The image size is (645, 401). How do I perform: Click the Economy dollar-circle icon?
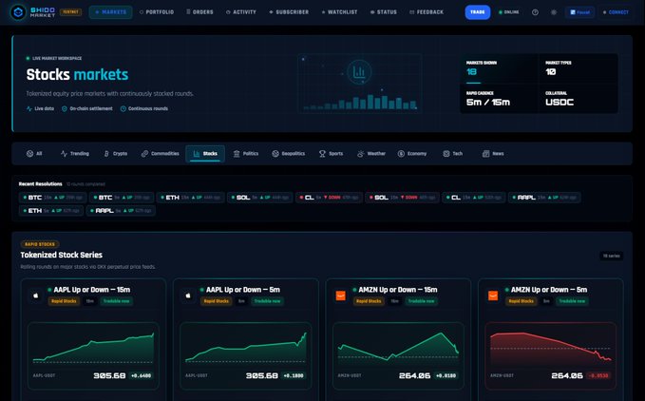401,154
